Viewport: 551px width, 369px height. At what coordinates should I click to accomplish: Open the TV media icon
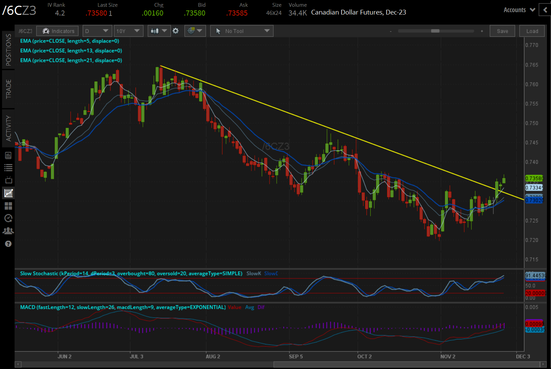pos(8,180)
